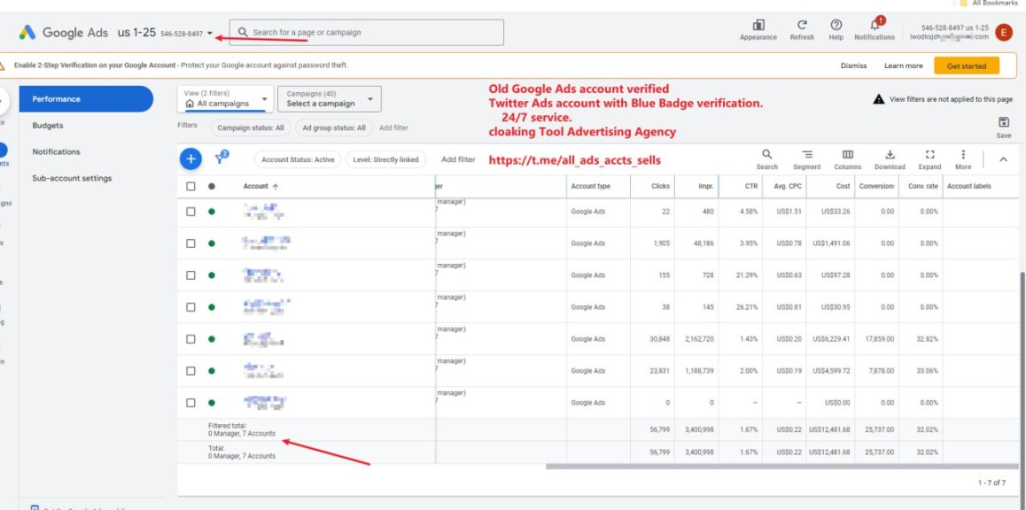Open the Columns icon
Image resolution: width=1026 pixels, height=510 pixels.
coord(847,154)
